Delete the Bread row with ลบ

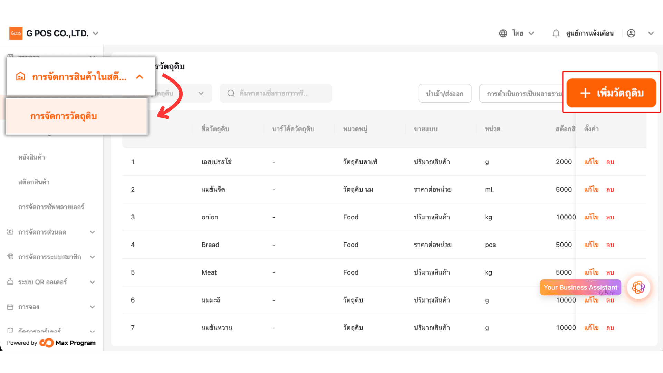coord(610,245)
